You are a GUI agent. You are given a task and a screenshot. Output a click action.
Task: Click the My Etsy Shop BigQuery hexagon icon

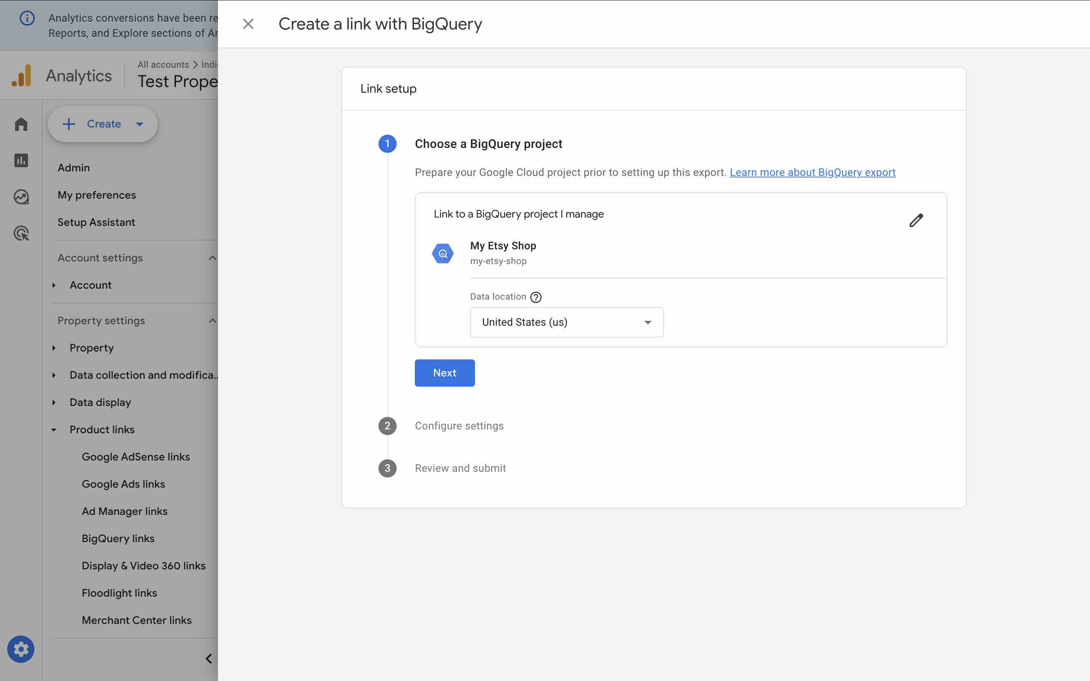[443, 253]
